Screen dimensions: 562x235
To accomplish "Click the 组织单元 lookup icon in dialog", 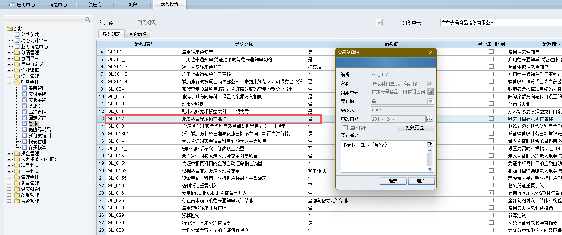I will 430,92.
